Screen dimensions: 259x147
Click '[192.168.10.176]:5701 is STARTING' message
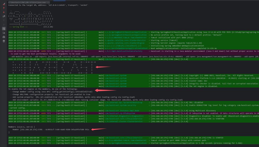pos(207,119)
